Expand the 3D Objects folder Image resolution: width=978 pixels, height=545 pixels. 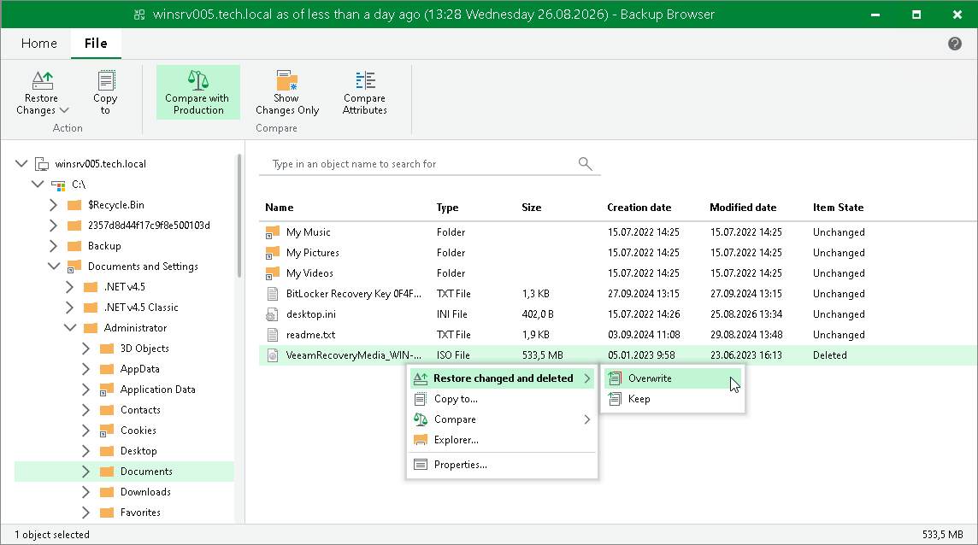(86, 349)
